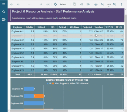The width and height of the screenshot is (127, 112).
Task: Open the export panel from sidebar
Action: [x=4, y=19]
